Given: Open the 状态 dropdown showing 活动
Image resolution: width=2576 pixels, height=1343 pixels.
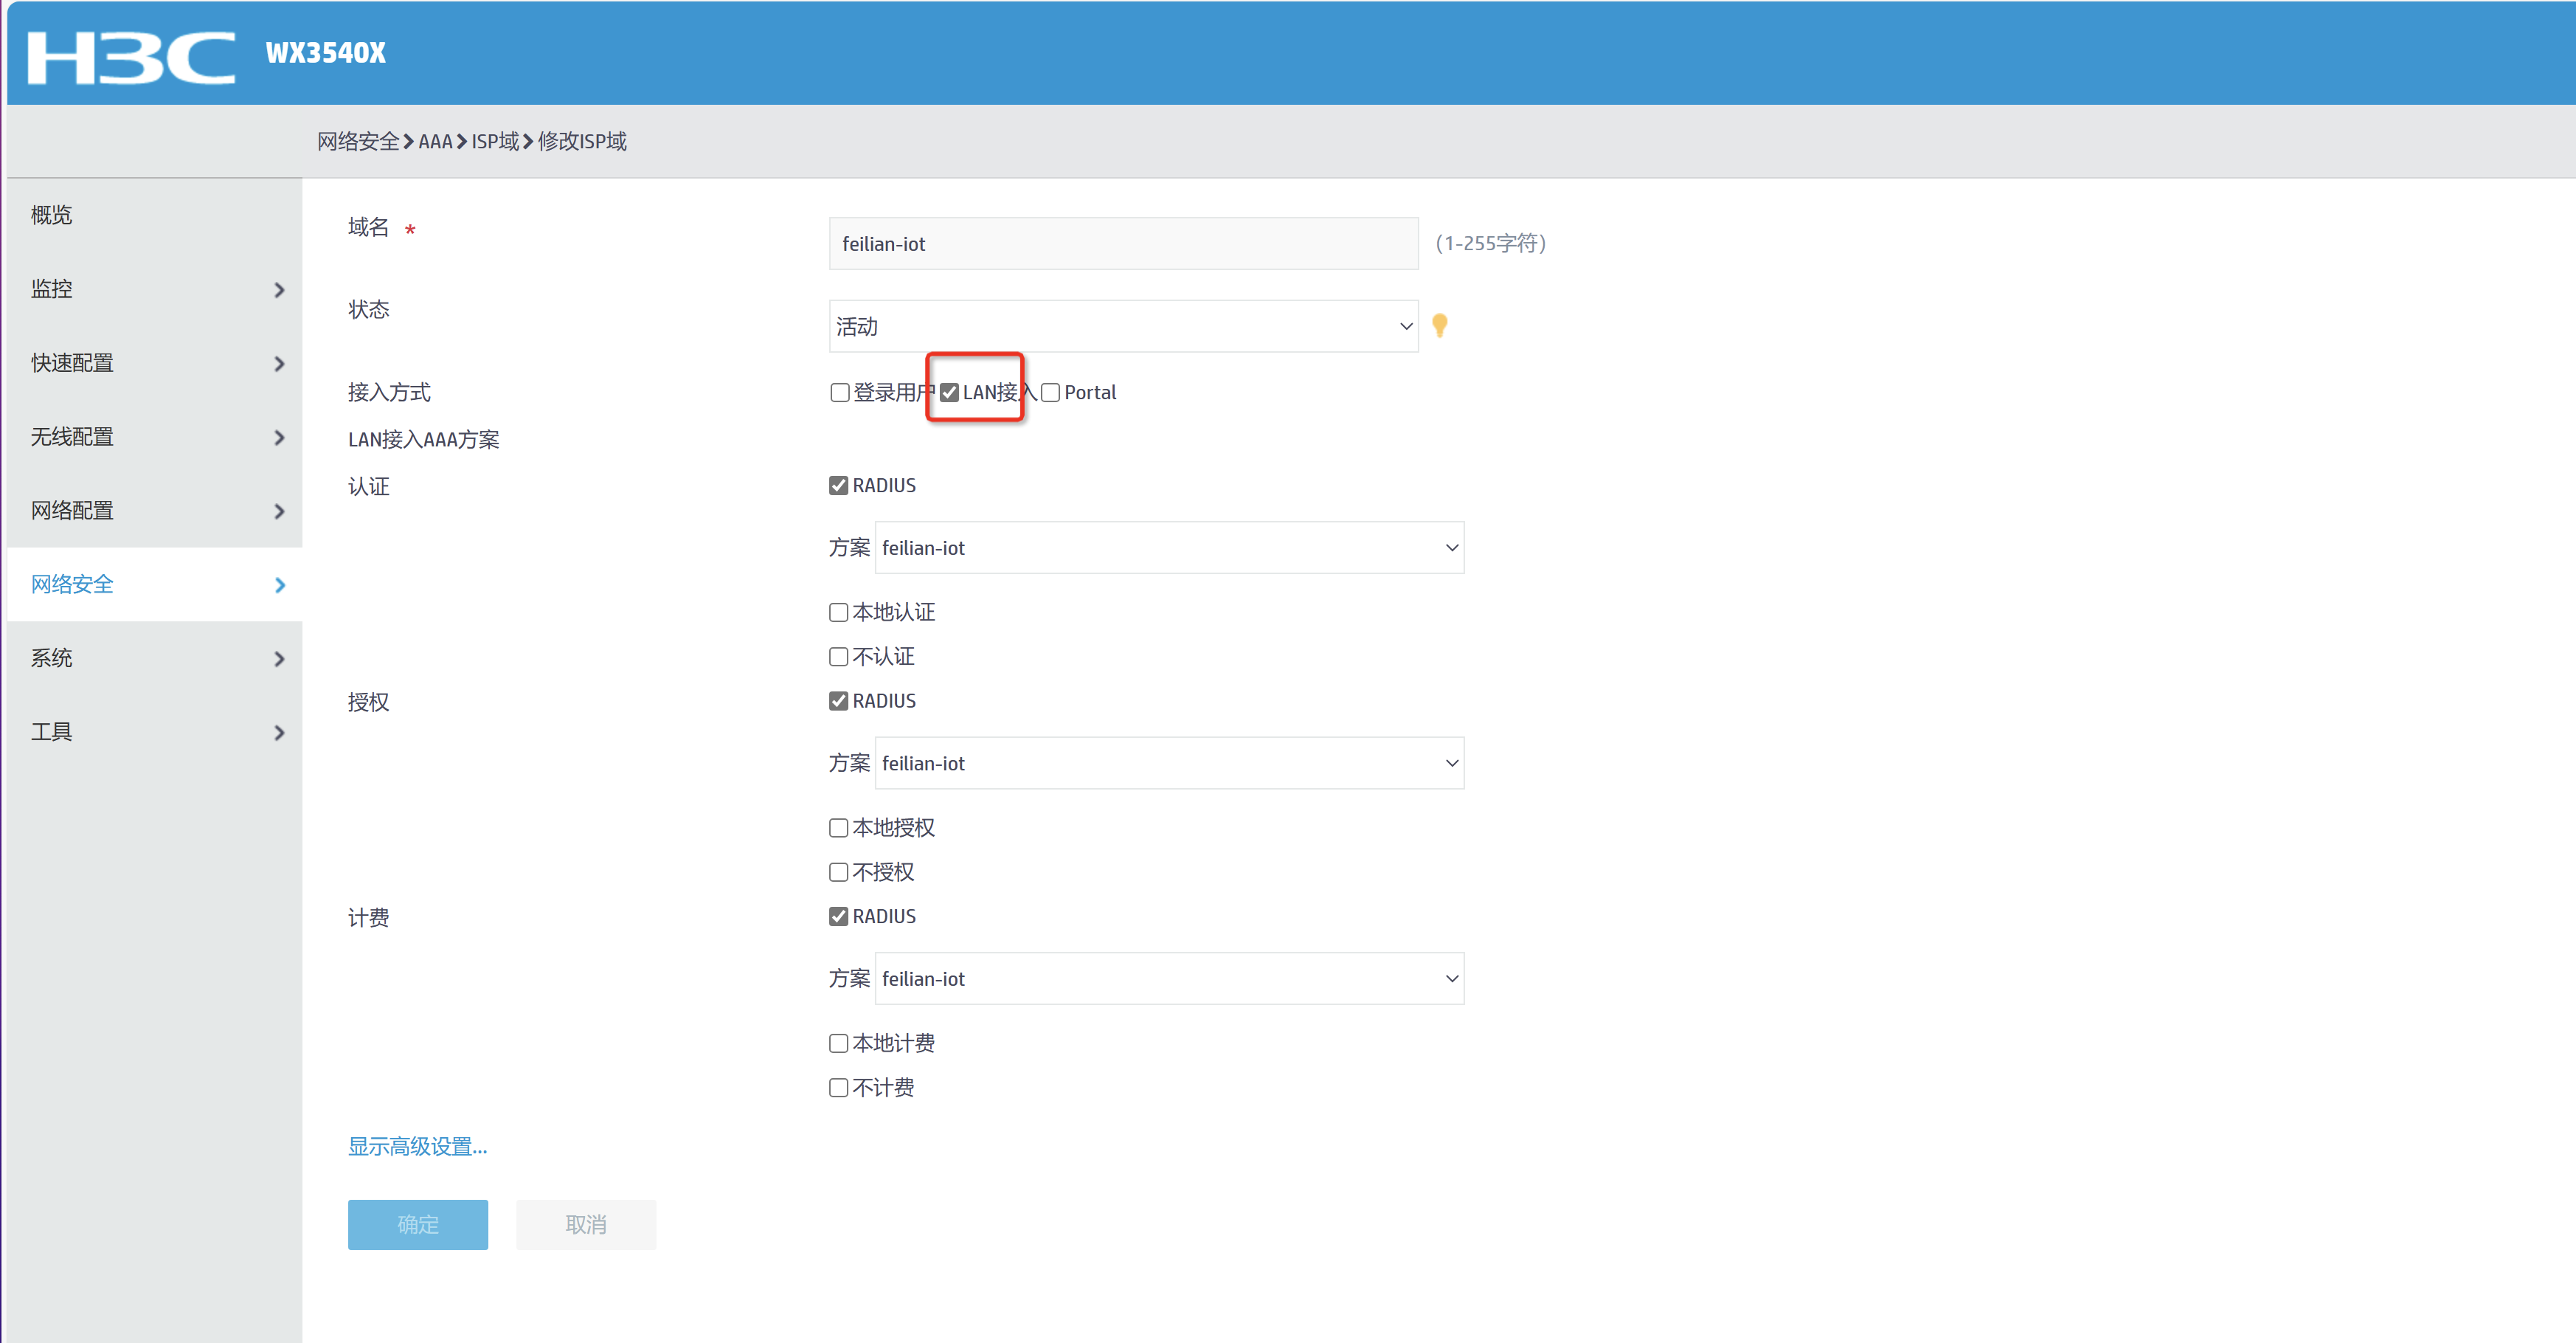Looking at the screenshot, I should point(1123,326).
